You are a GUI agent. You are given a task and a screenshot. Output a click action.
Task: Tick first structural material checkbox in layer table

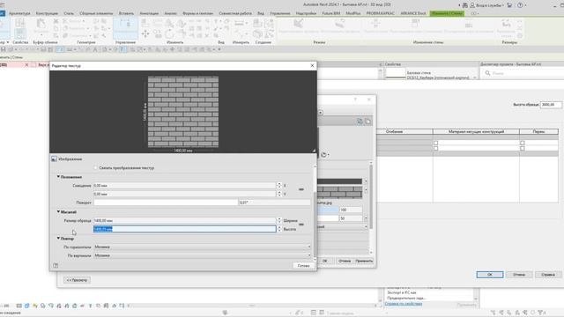435,143
